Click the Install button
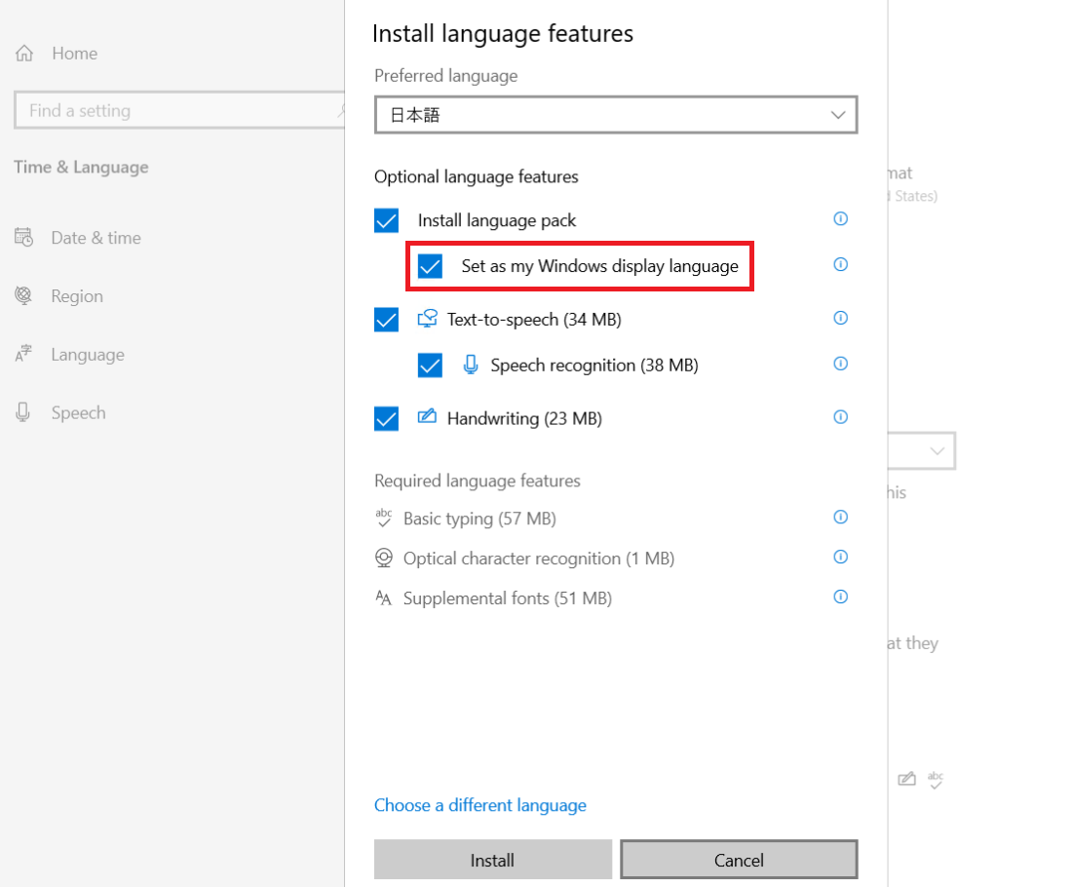 pyautogui.click(x=493, y=860)
